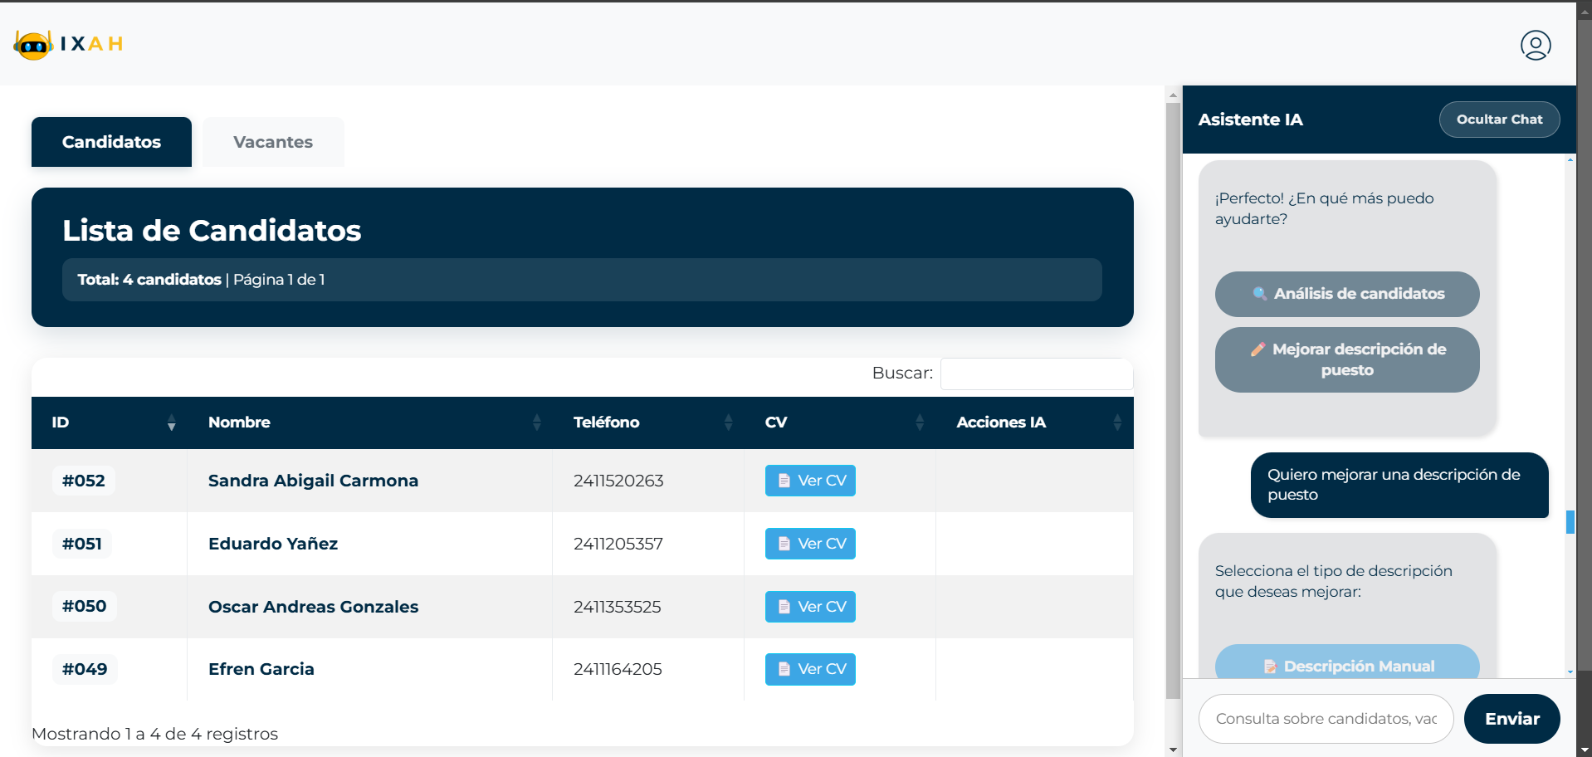Sort the table by ID column
Viewport: 1592px width, 757px height.
[x=110, y=422]
